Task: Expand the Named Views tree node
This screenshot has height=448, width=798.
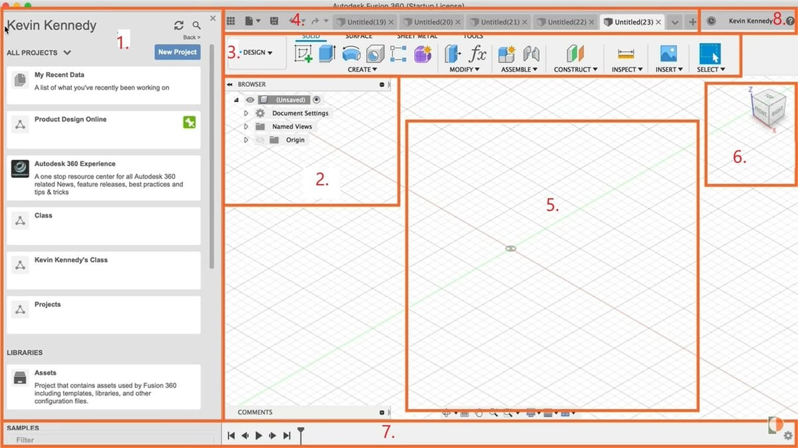Action: [246, 127]
